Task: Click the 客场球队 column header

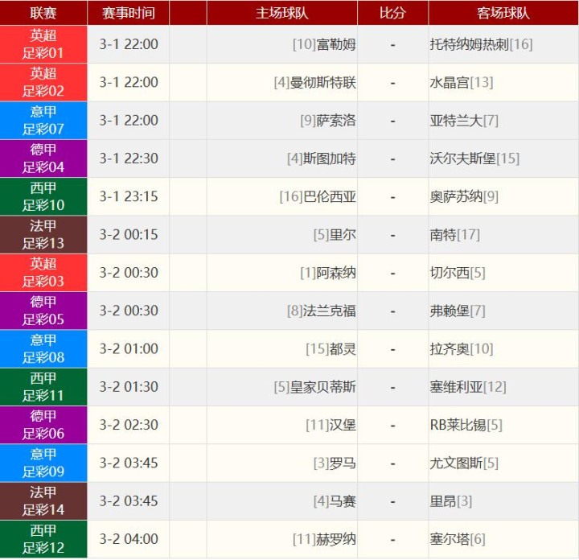Action: pos(503,13)
